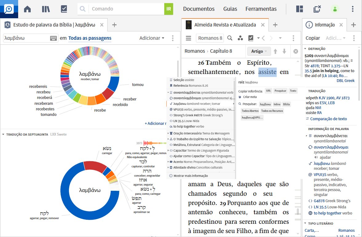
Task: Go back with the Almeida back arrow
Action: coord(263,38)
